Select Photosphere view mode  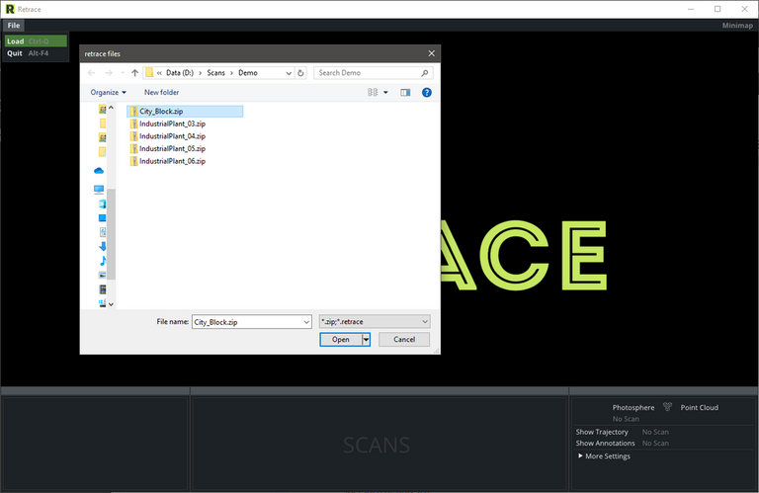tap(633, 407)
